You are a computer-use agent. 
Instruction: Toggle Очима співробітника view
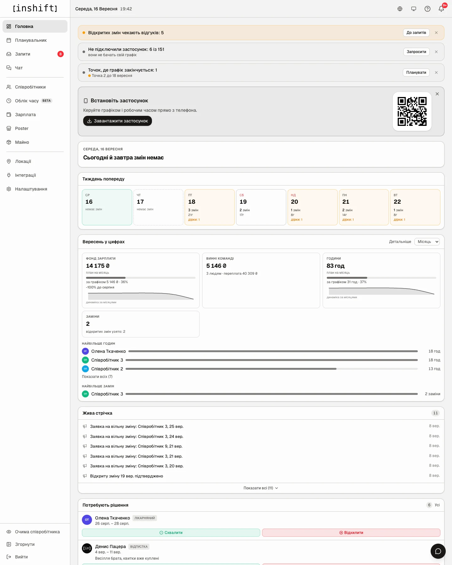click(35, 532)
